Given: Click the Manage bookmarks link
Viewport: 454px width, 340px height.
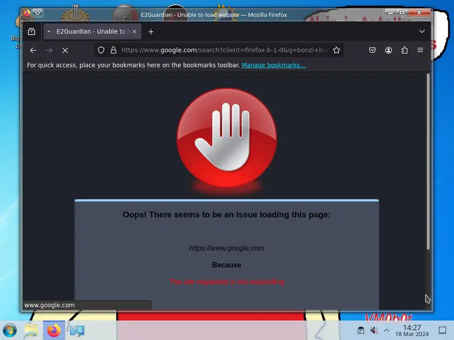Looking at the screenshot, I should 274,65.
